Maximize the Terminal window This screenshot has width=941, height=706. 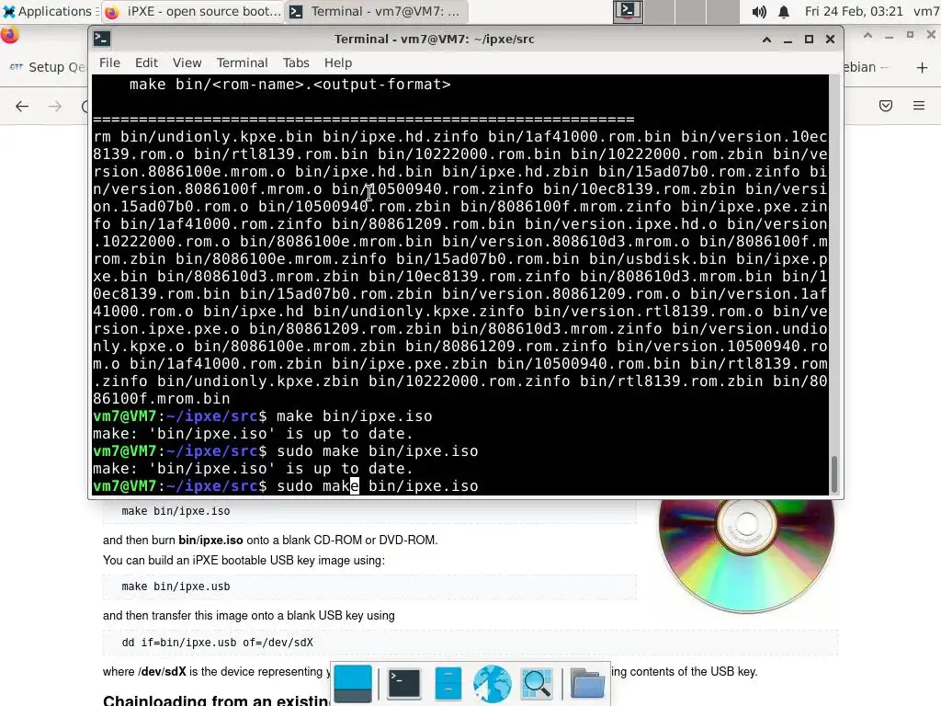(x=809, y=40)
